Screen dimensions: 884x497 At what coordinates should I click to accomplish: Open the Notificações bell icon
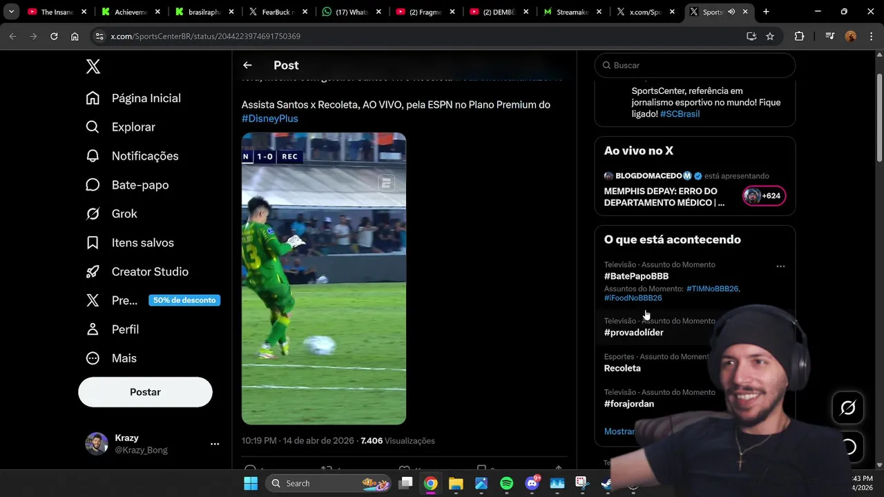(93, 156)
